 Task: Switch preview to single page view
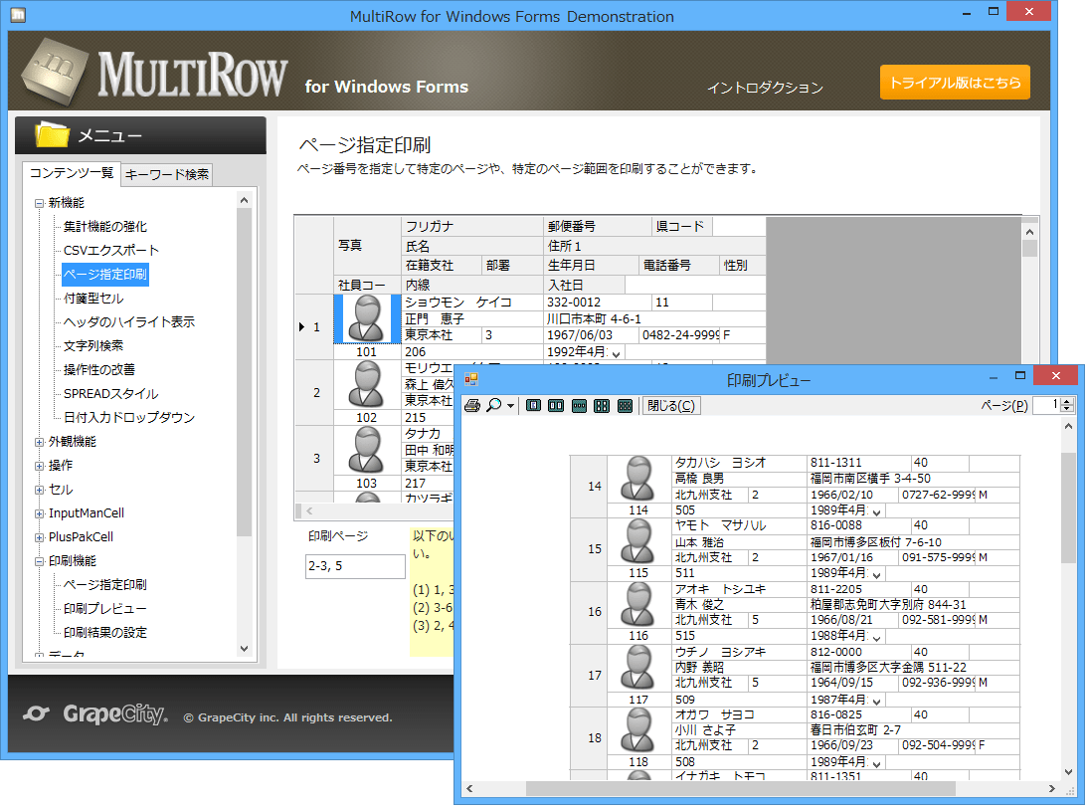[532, 405]
